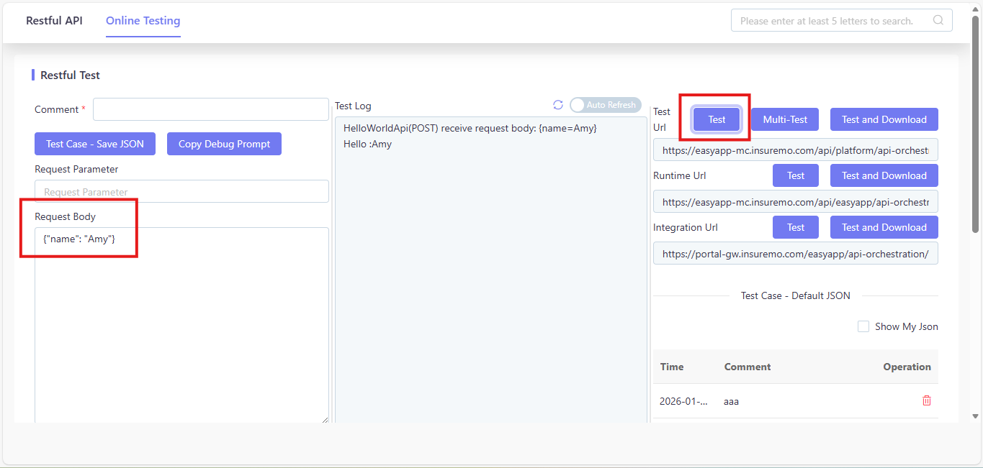Click the Operation column header

point(907,367)
